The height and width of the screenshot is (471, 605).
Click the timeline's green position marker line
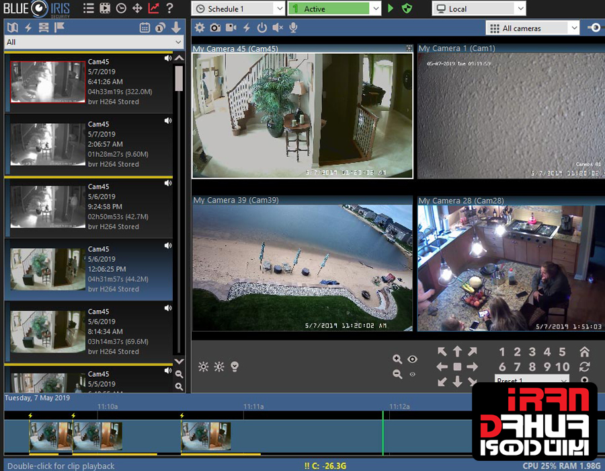click(382, 433)
